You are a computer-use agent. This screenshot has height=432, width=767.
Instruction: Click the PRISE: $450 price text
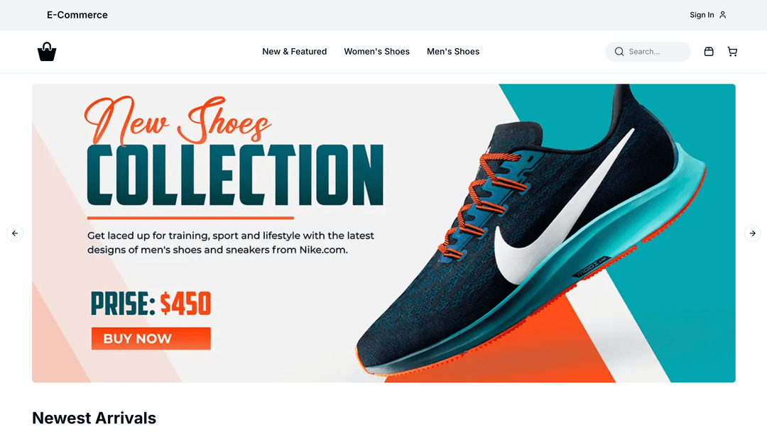[x=151, y=304]
